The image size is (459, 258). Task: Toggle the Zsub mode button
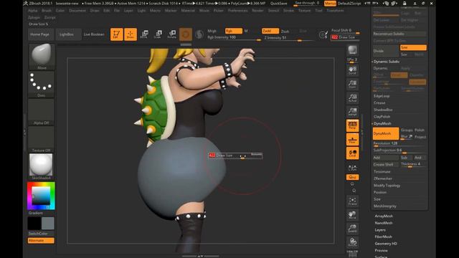pyautogui.click(x=285, y=31)
